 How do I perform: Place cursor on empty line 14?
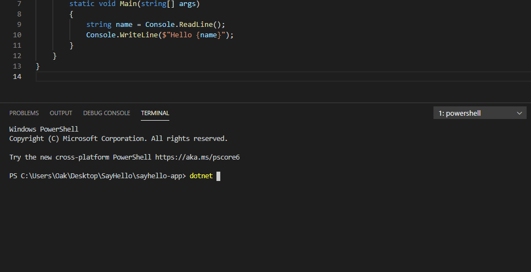tap(219, 77)
